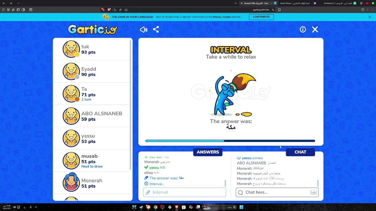Viewport: 376px width, 211px height.
Task: Open Google Chrome from the taskbar
Action: coord(155,207)
